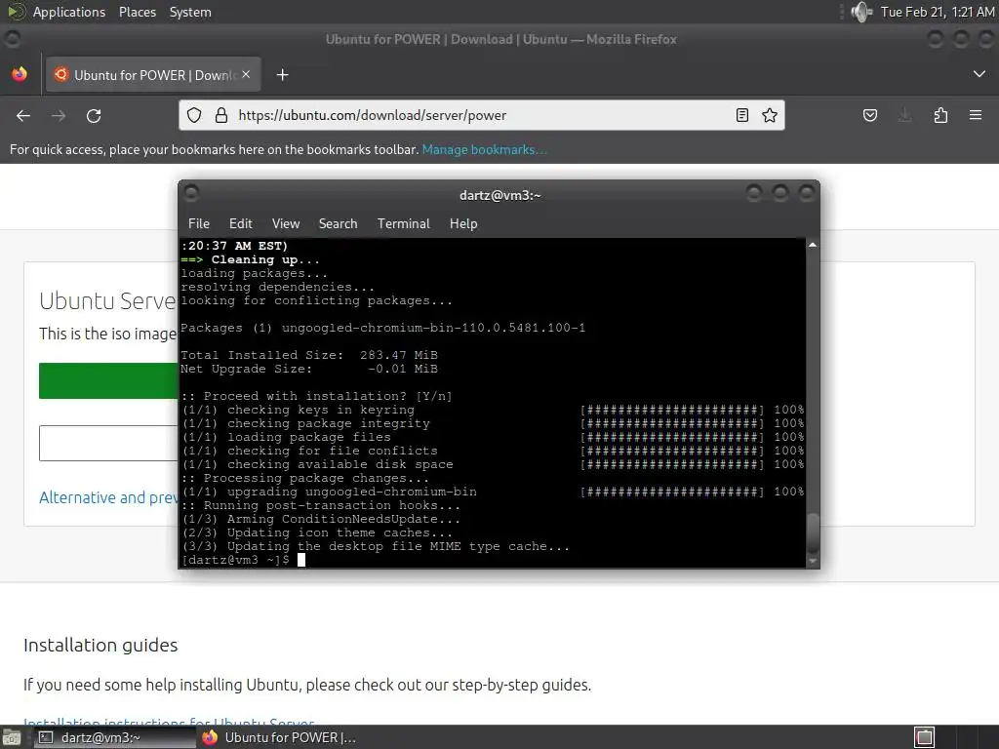Open the Applications menu in top panel
Screen dimensions: 999x749
(x=69, y=12)
